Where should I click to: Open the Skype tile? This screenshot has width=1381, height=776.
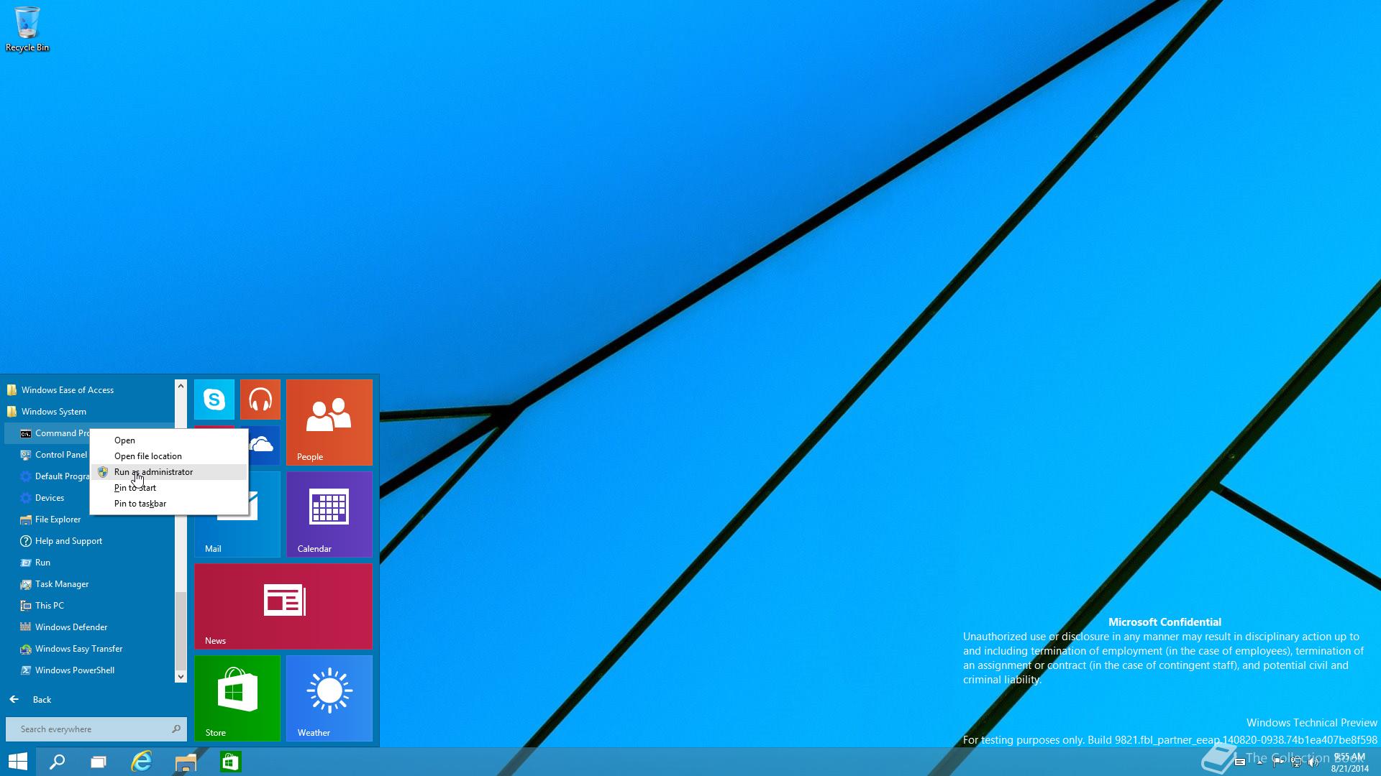tap(214, 399)
